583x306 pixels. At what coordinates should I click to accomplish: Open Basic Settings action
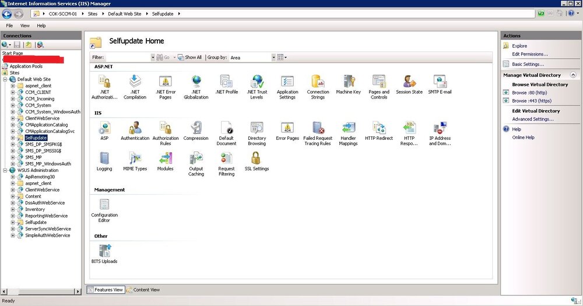click(528, 64)
